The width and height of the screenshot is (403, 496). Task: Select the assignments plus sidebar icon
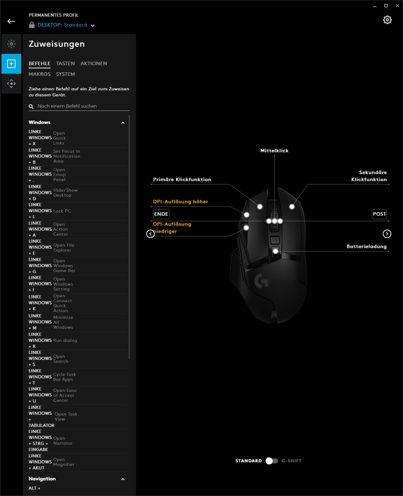(x=11, y=64)
